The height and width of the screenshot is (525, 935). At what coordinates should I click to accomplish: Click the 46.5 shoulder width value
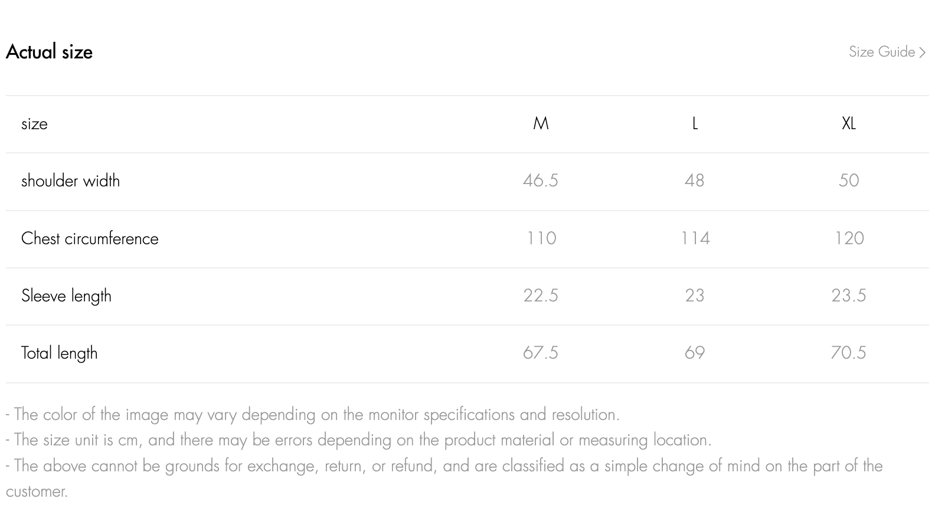[541, 181]
